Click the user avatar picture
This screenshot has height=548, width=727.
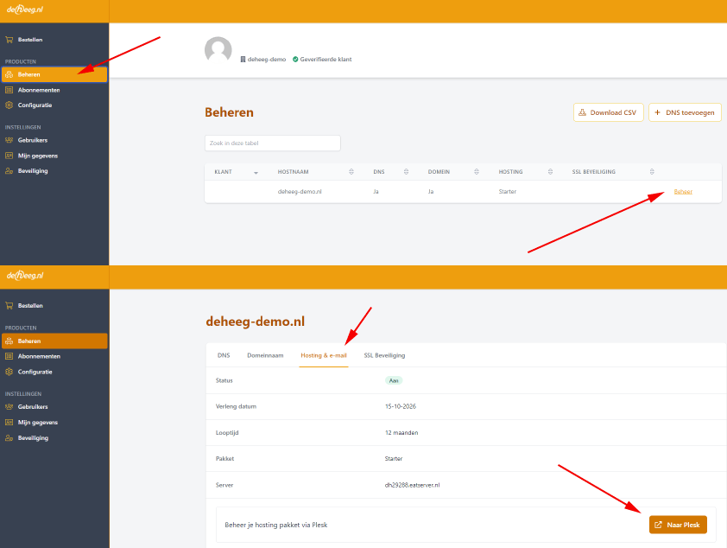[218, 50]
